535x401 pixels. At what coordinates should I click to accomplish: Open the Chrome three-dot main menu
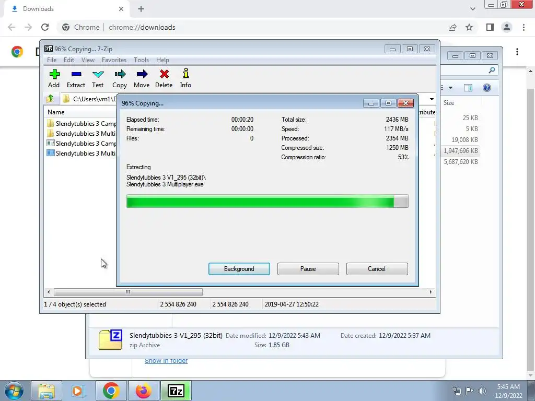[524, 27]
